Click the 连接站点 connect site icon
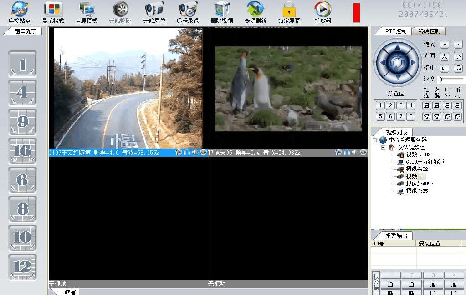466x295 pixels. pos(19,12)
